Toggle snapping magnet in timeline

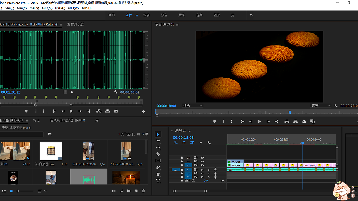pos(184,143)
